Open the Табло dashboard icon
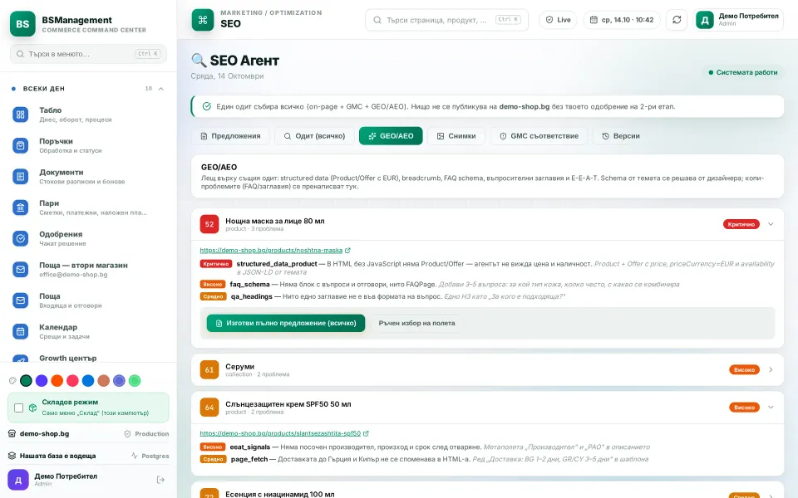Screen dimensions: 798x498 [20, 115]
